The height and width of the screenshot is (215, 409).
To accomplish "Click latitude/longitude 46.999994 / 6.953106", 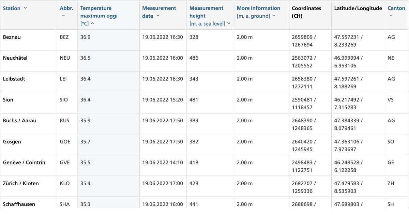I will point(348,61).
